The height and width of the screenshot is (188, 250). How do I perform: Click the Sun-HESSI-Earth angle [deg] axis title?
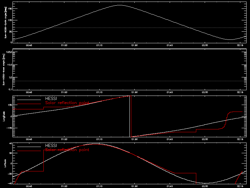click(6, 22)
